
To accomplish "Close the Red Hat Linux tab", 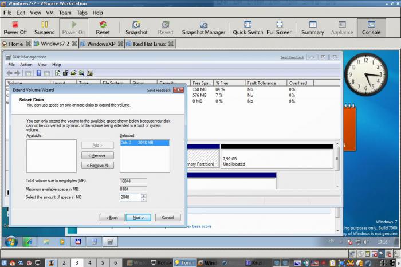I will point(171,44).
